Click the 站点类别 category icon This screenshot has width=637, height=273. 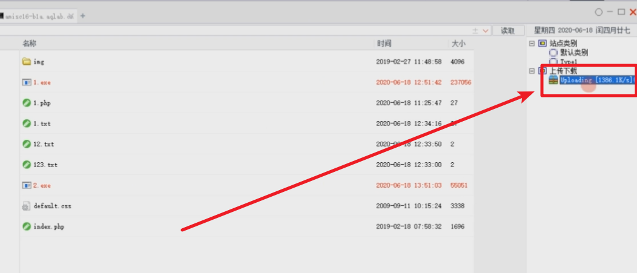tap(543, 43)
